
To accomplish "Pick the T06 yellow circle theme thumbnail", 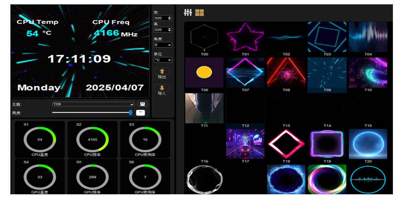I will [205, 72].
